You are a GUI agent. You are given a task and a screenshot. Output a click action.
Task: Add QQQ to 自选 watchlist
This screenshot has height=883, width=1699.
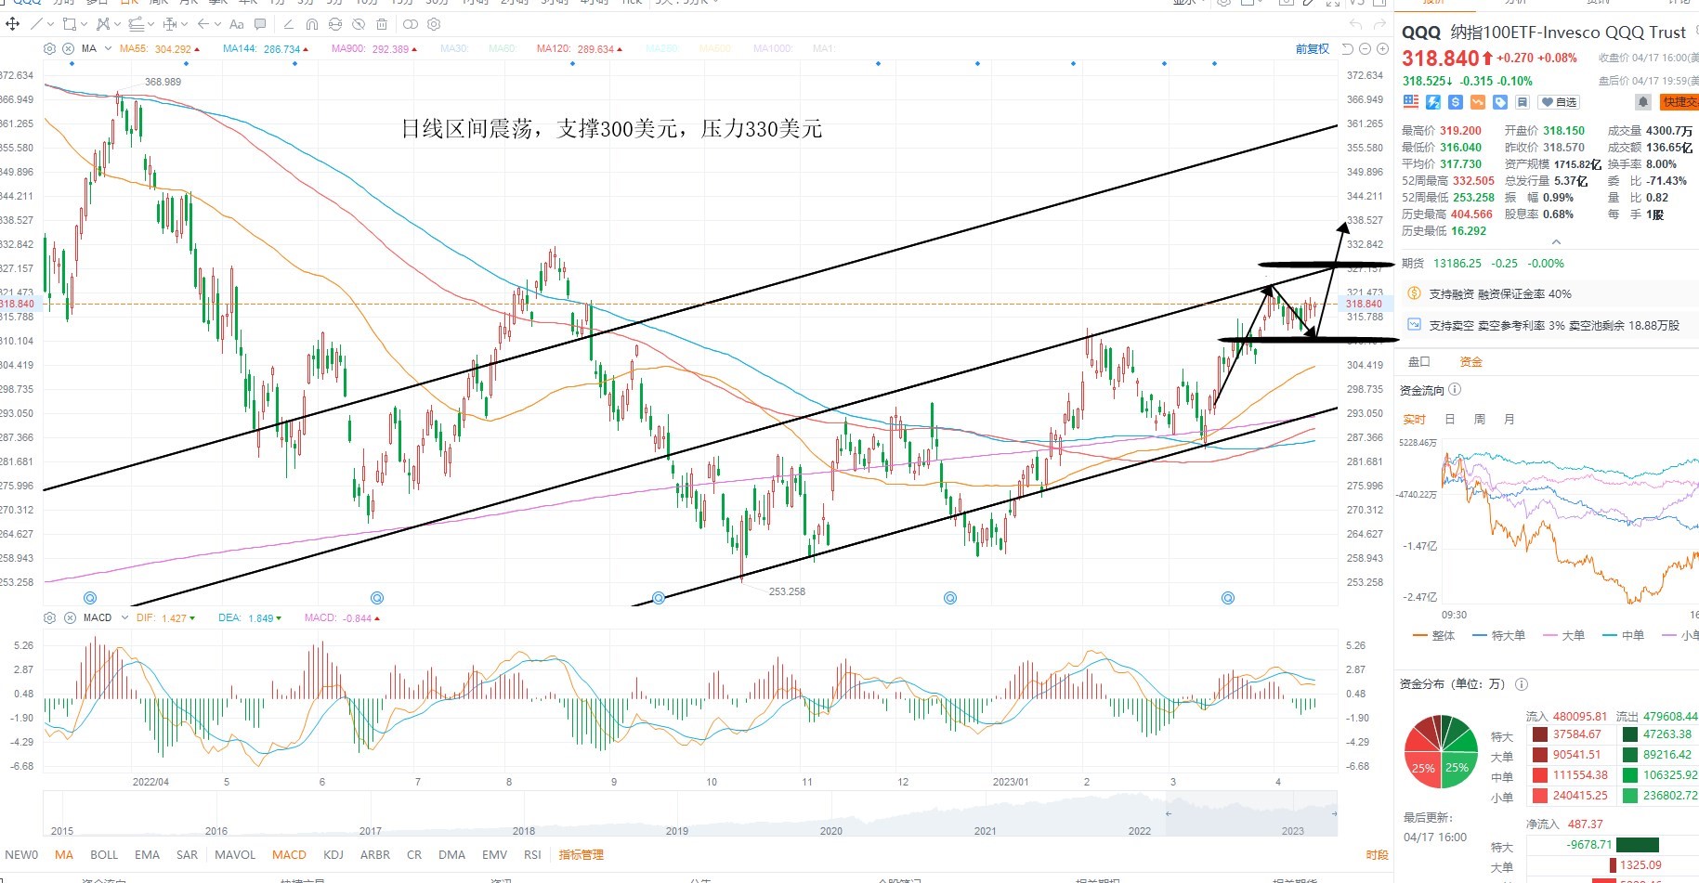click(x=1561, y=102)
